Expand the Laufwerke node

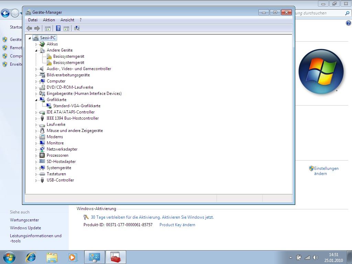[x=36, y=124]
